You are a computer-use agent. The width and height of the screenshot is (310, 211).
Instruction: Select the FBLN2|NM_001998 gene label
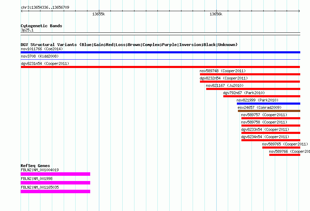(x=37, y=179)
